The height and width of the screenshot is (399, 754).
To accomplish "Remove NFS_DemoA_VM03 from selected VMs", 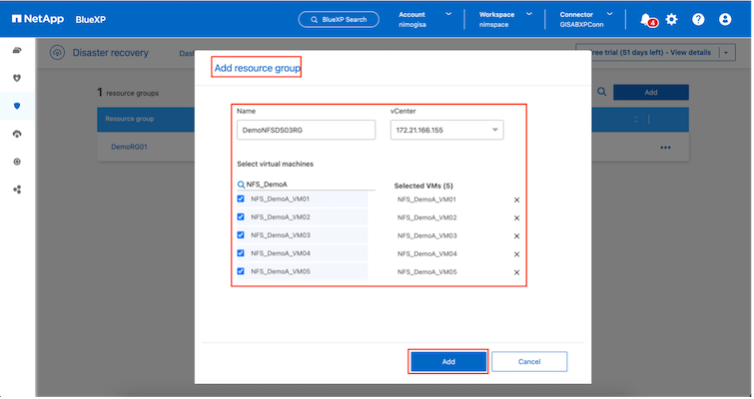I will (x=516, y=235).
